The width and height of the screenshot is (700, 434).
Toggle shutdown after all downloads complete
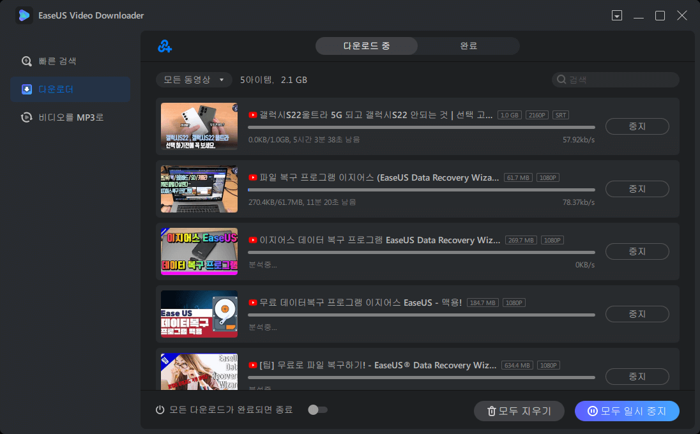pyautogui.click(x=317, y=410)
